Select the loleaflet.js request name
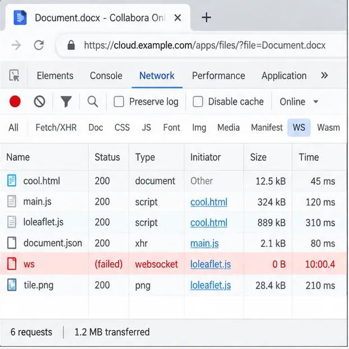 click(43, 222)
